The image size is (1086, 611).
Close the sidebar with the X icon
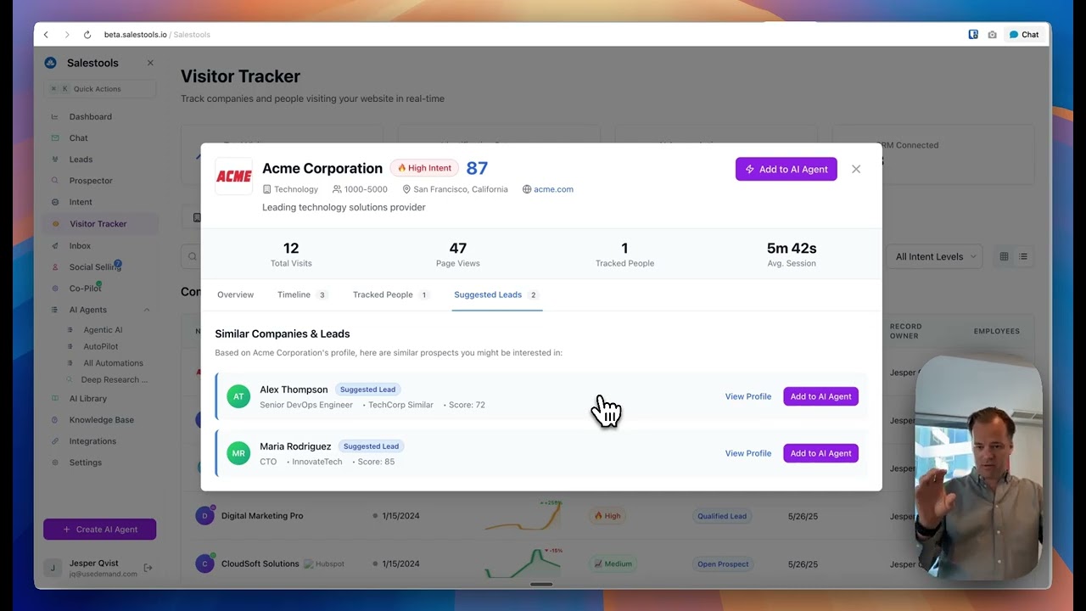point(150,63)
